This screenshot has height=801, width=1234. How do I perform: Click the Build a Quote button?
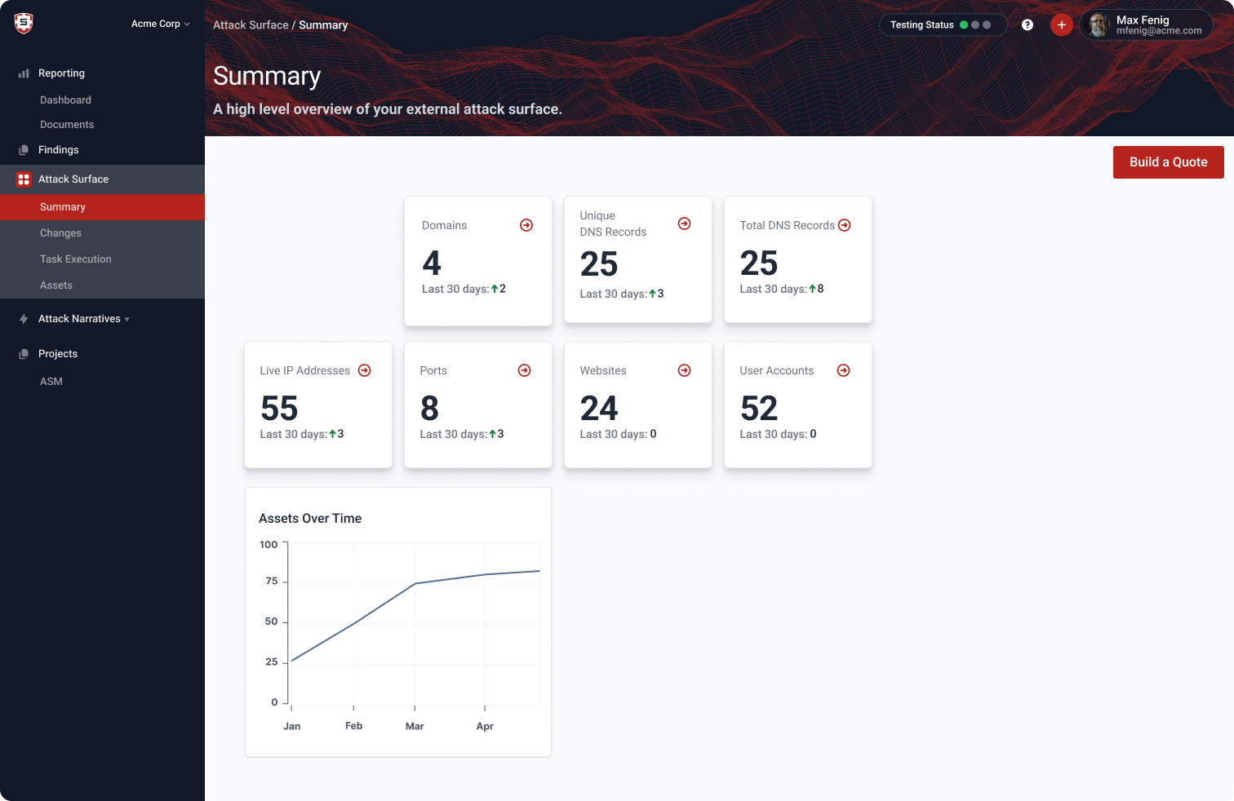[x=1168, y=162]
